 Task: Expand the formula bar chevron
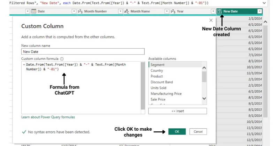(x=264, y=3)
